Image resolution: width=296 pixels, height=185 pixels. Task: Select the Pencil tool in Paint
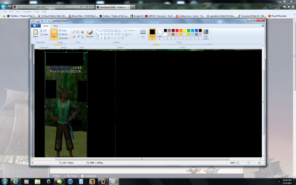pyautogui.click(x=74, y=32)
